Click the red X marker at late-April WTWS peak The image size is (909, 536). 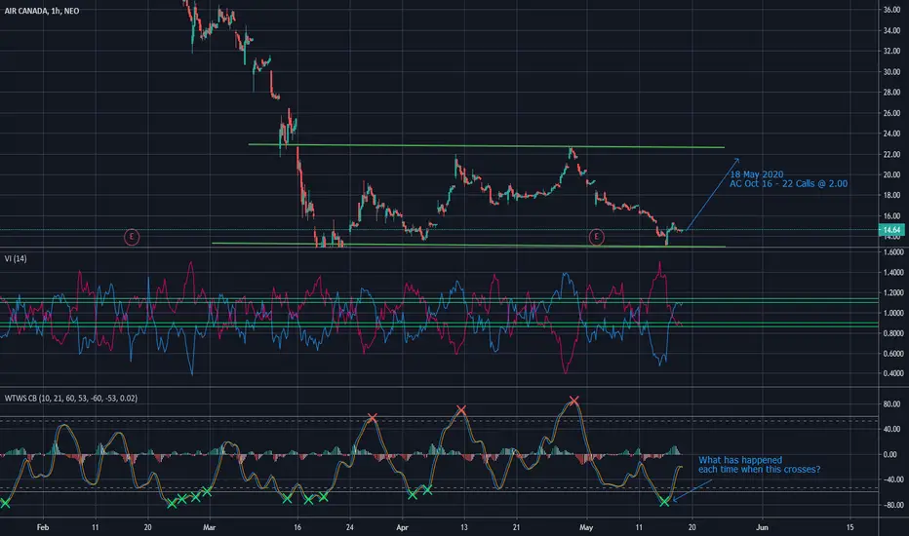[573, 401]
